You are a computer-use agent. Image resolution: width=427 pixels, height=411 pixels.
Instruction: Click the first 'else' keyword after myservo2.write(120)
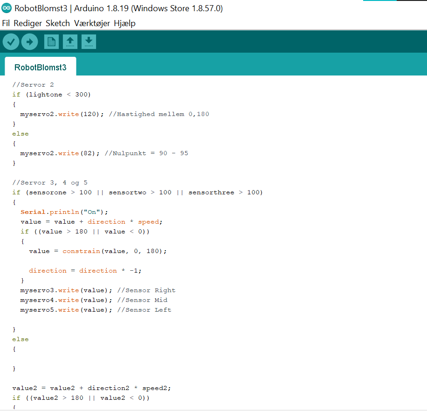(x=21, y=134)
